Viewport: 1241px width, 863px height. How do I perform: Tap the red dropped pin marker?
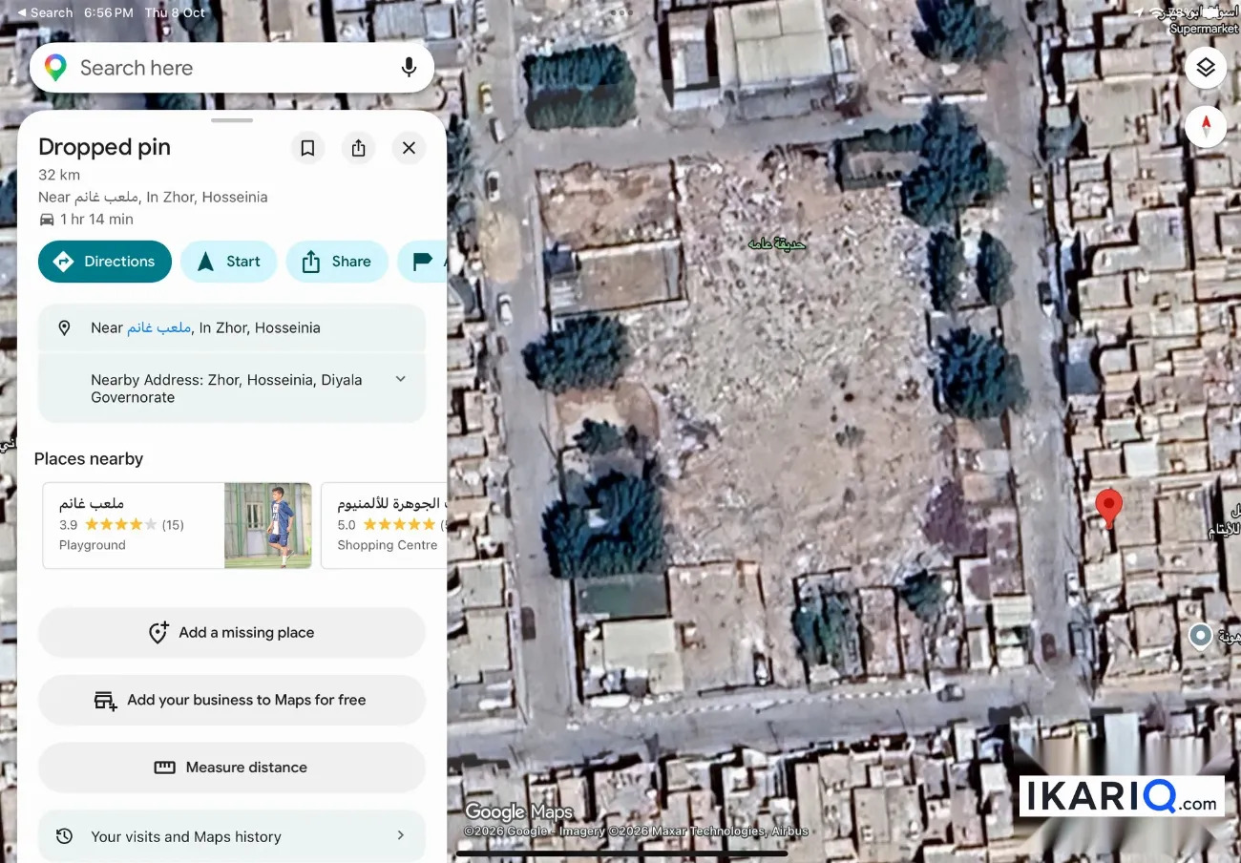click(1108, 508)
